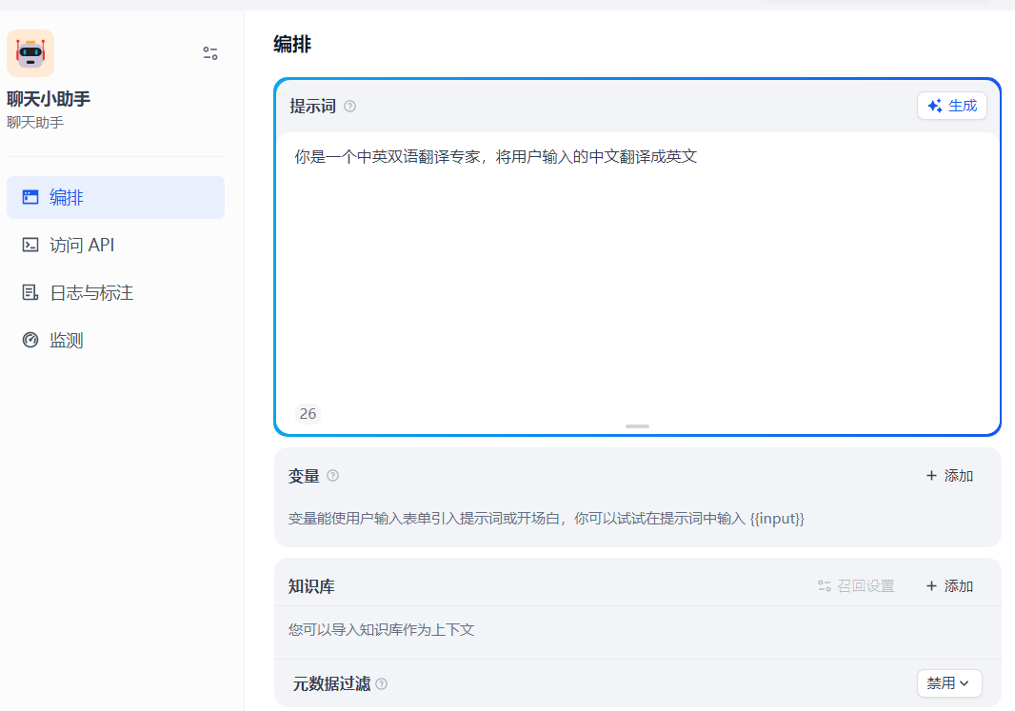Viewport: 1015px width, 711px height.
Task: Click the 聊天小助手 app name
Action: pyautogui.click(x=49, y=99)
